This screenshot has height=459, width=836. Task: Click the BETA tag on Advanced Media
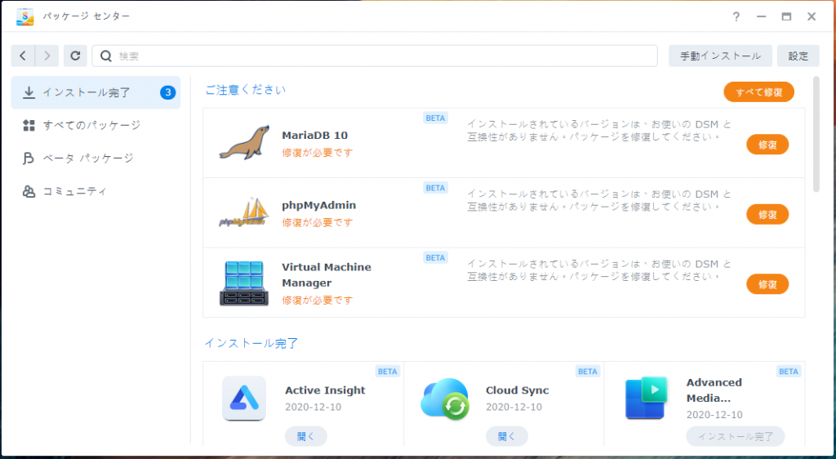(x=789, y=372)
